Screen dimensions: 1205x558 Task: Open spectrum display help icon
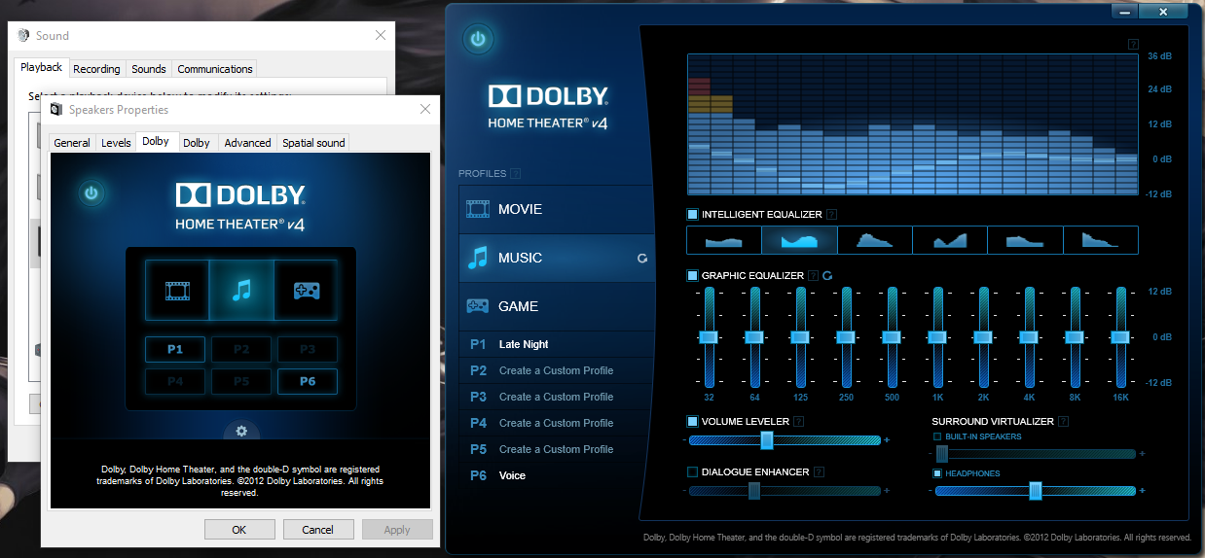1133,44
